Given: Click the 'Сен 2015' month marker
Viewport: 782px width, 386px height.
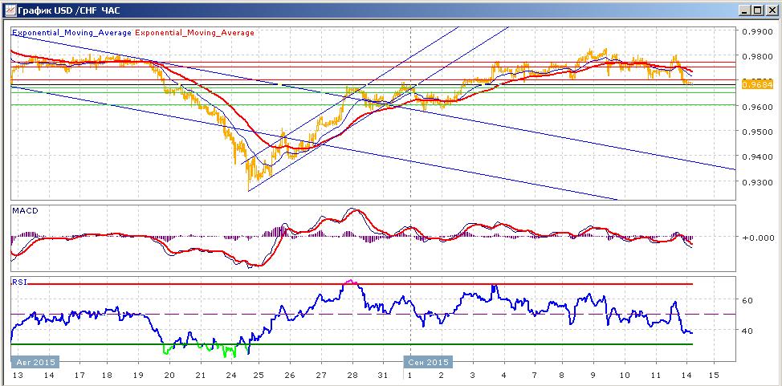Looking at the screenshot, I should (x=428, y=362).
